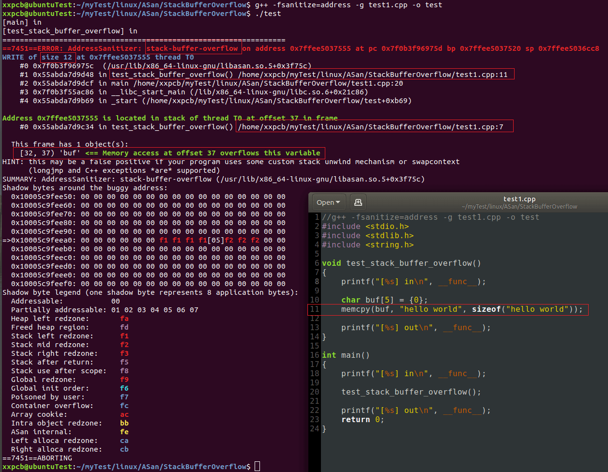Click the "Stack left redzone: f1" legend entry
608x472 pixels.
pyautogui.click(x=70, y=336)
